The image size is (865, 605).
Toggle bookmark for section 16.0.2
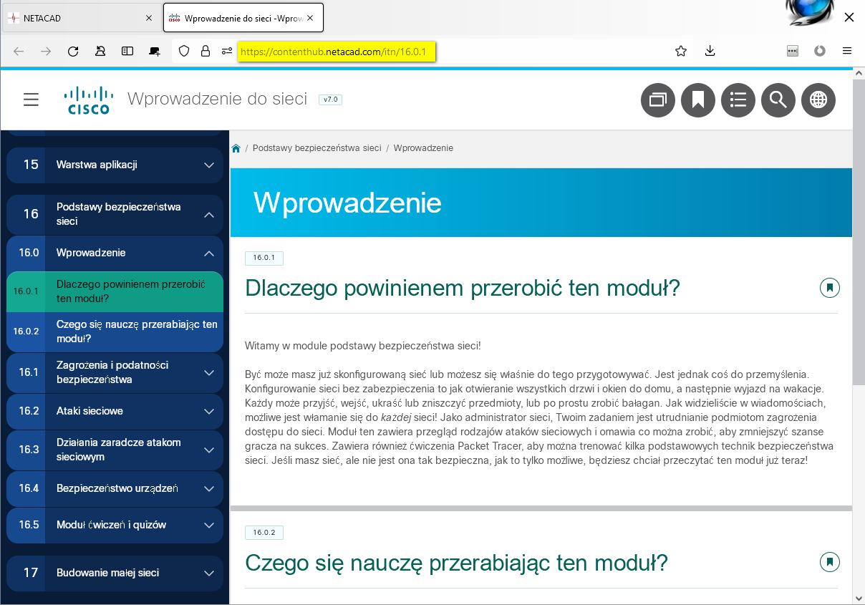(829, 562)
